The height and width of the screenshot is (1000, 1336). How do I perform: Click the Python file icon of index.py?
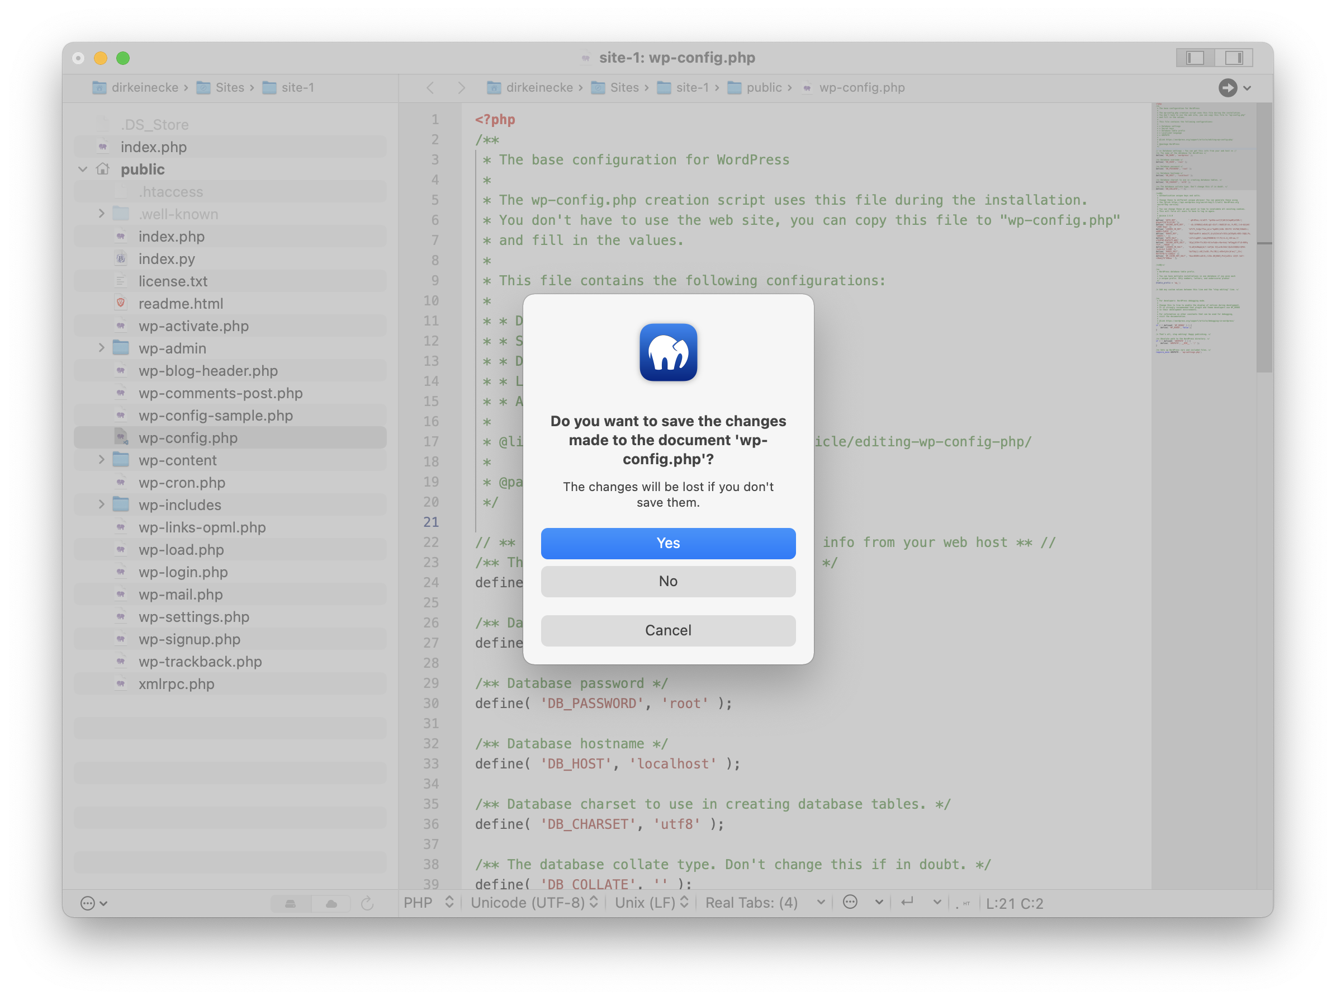pos(121,258)
